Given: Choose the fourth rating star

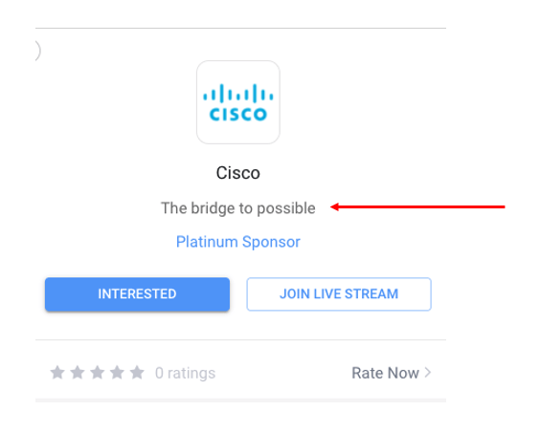Looking at the screenshot, I should 117,373.
